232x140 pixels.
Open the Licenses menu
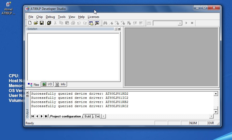(x=93, y=17)
